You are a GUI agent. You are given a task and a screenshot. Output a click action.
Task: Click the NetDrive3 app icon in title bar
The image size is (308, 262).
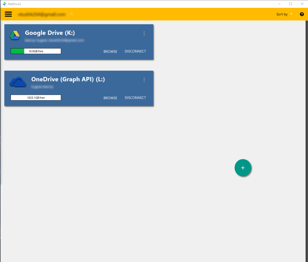(x=4, y=4)
